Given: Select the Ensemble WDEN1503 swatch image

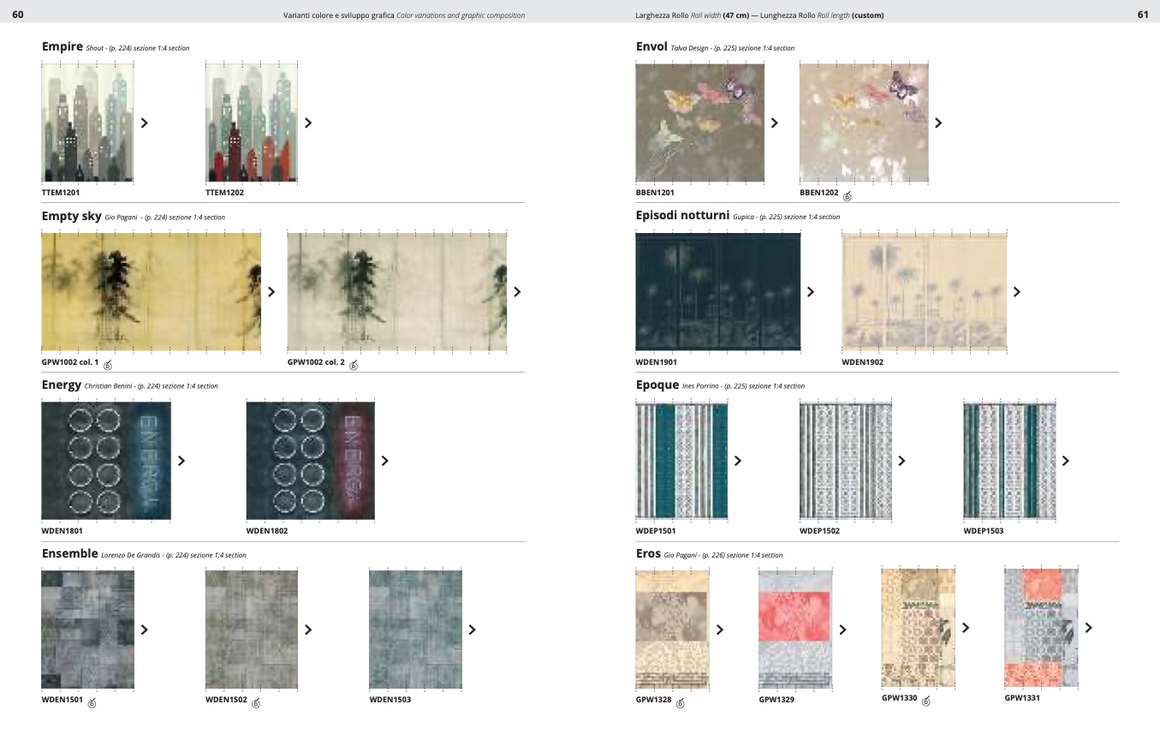Looking at the screenshot, I should pyautogui.click(x=415, y=630).
